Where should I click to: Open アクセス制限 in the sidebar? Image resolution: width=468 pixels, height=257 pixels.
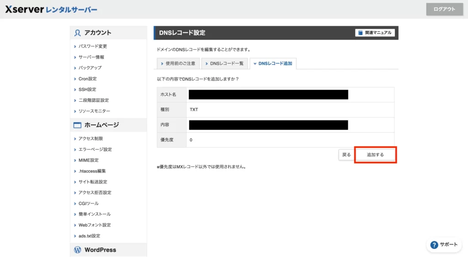click(x=90, y=139)
